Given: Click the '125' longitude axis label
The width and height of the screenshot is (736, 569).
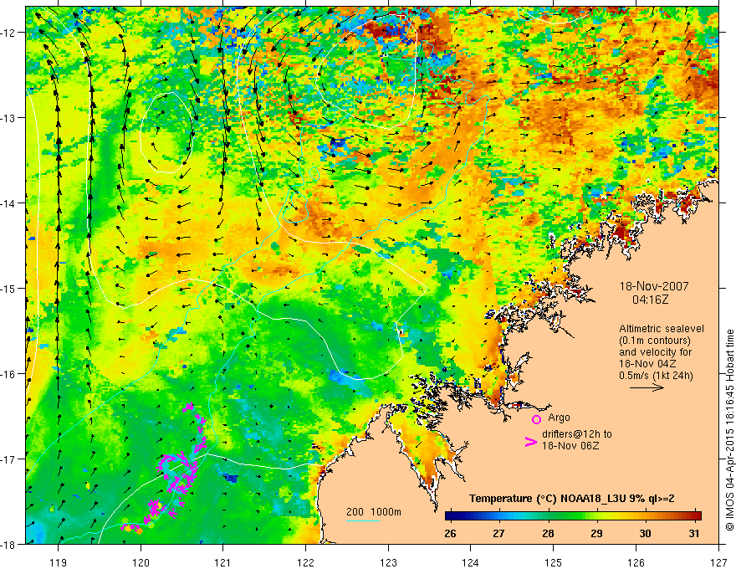Looking at the screenshot, I should pos(554,562).
